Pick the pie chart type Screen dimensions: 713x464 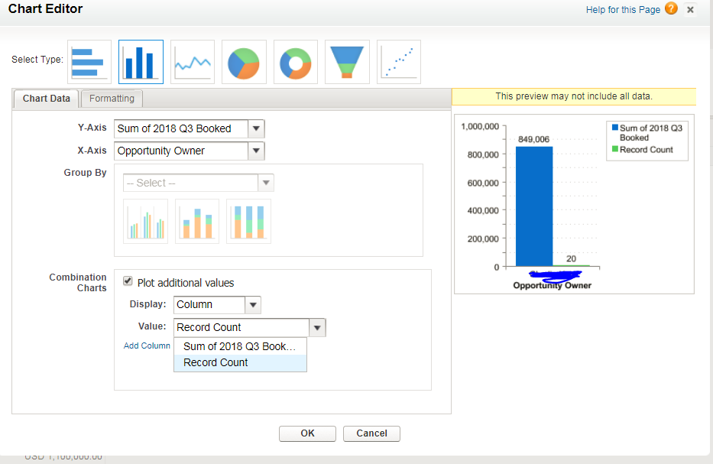244,62
